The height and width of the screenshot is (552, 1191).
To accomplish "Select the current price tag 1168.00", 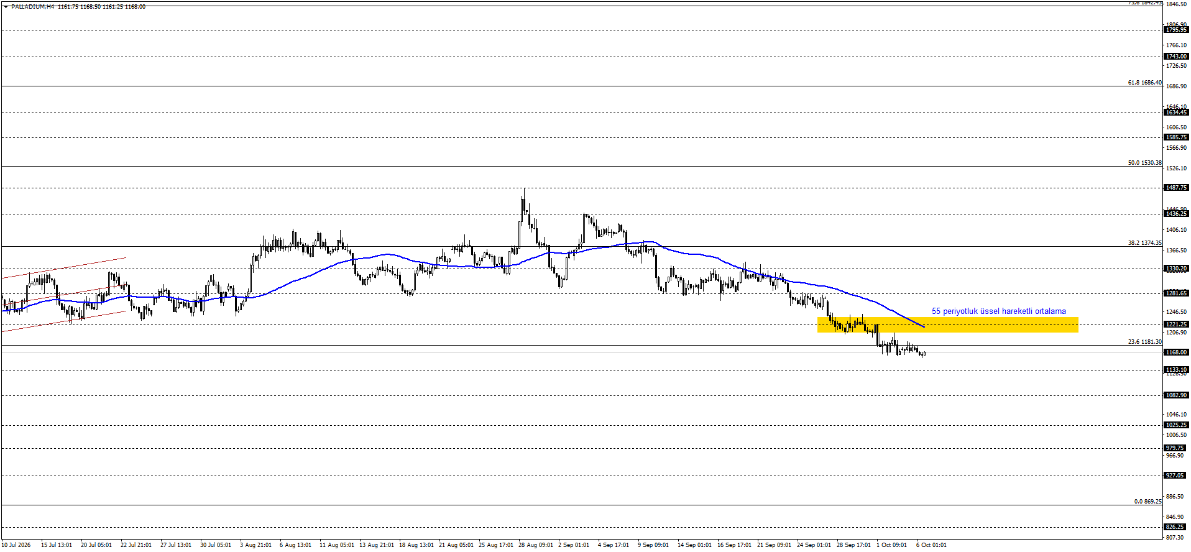I will tap(1176, 352).
